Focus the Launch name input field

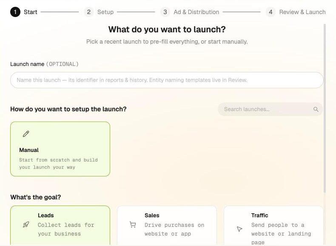coord(167,80)
